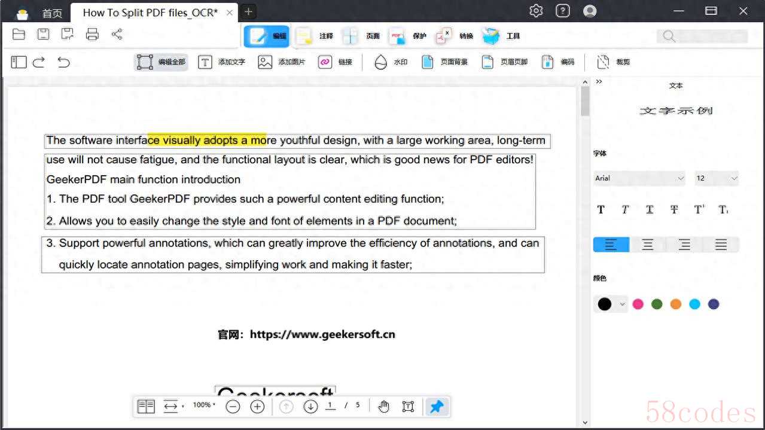
Task: Click the print icon
Action: tap(92, 34)
